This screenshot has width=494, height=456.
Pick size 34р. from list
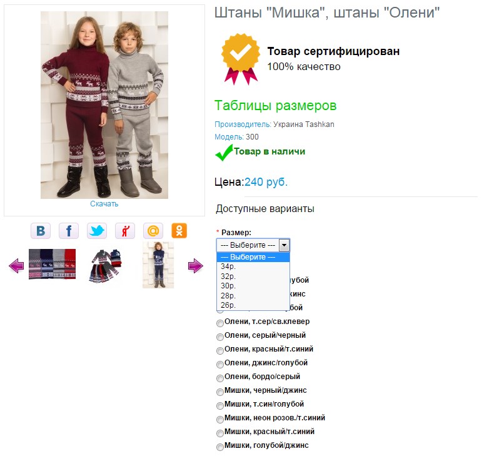coord(253,266)
